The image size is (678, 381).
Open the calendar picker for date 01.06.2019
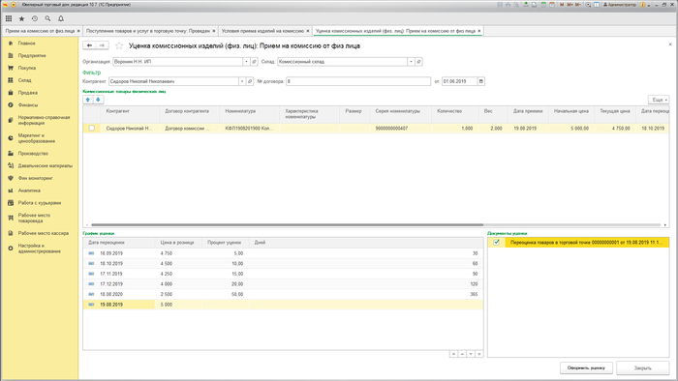[x=480, y=81]
